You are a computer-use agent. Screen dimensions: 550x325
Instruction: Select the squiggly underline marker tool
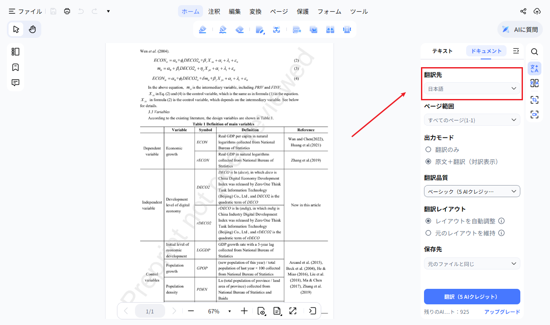(x=223, y=29)
